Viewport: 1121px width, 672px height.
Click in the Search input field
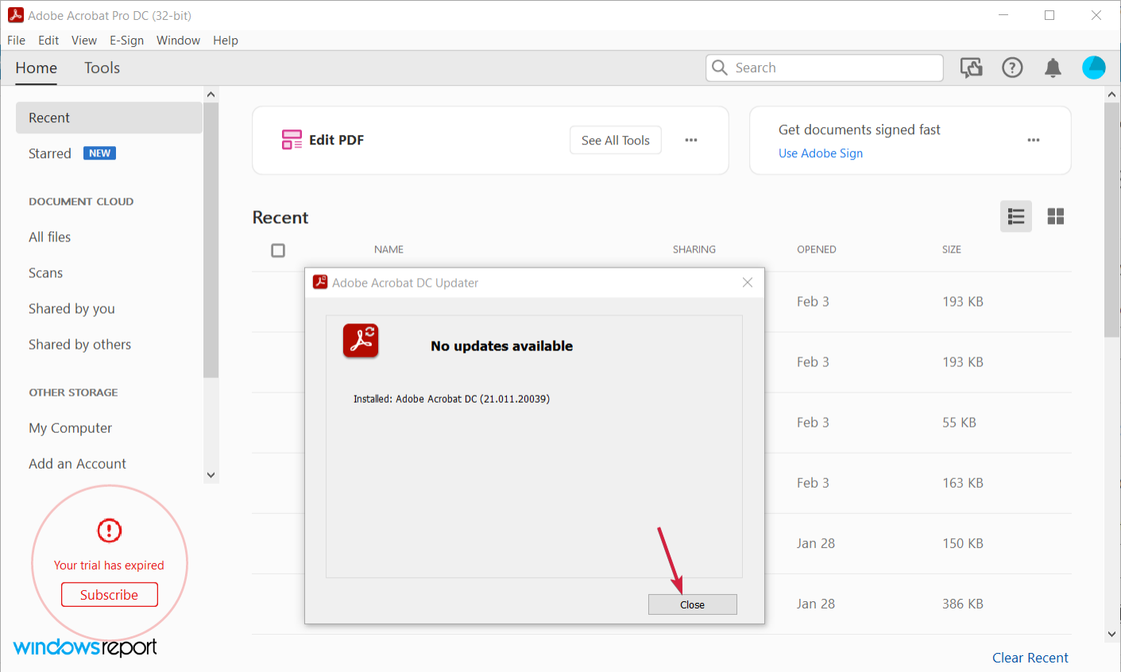click(825, 68)
